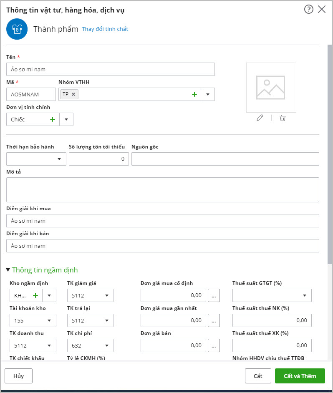Click the Hủy button
Viewport: 333px width, 393px height.
(18, 376)
